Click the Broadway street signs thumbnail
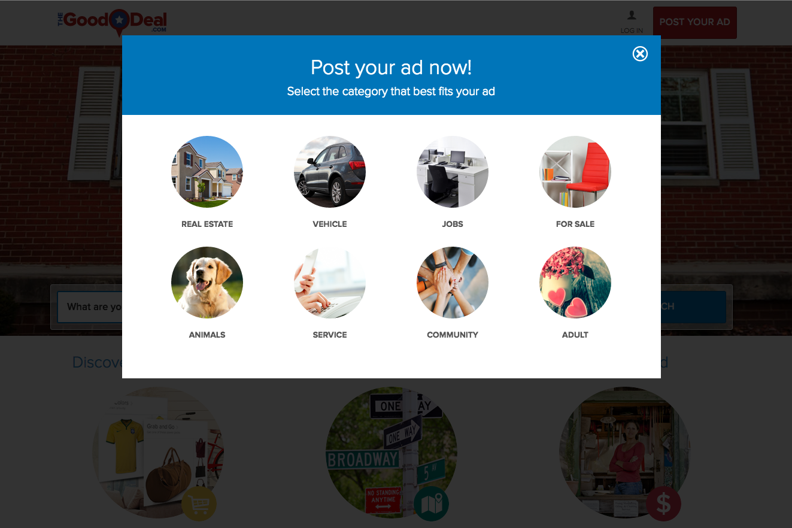 392,453
